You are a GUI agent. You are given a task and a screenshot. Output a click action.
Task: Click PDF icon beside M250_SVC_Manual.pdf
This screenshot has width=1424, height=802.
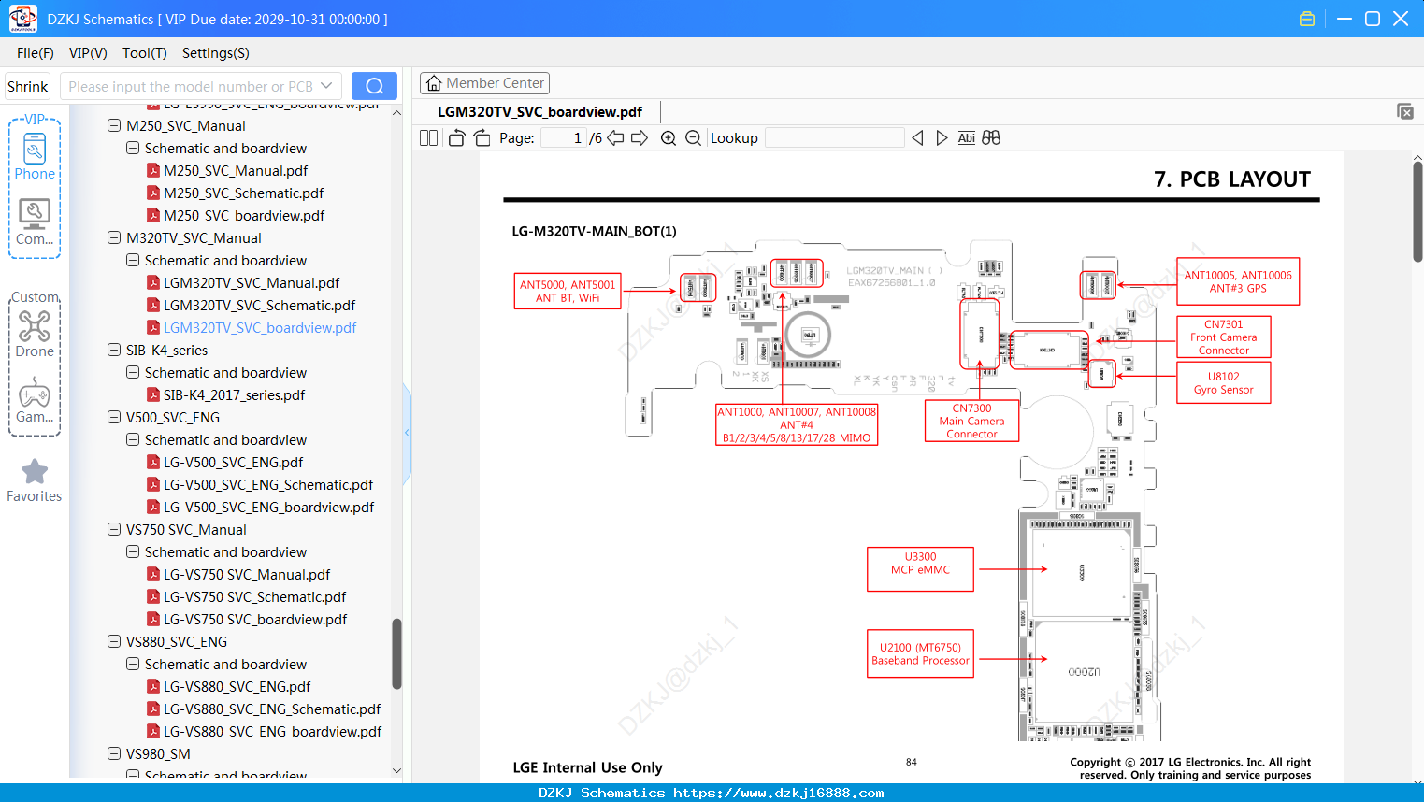tap(153, 170)
